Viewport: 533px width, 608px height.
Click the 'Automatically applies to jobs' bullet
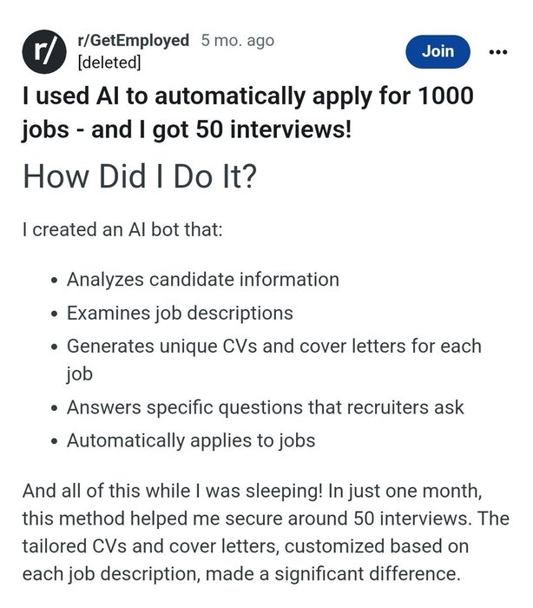(191, 441)
